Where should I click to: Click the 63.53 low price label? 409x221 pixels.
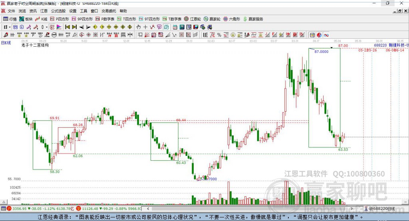[x=343, y=150]
